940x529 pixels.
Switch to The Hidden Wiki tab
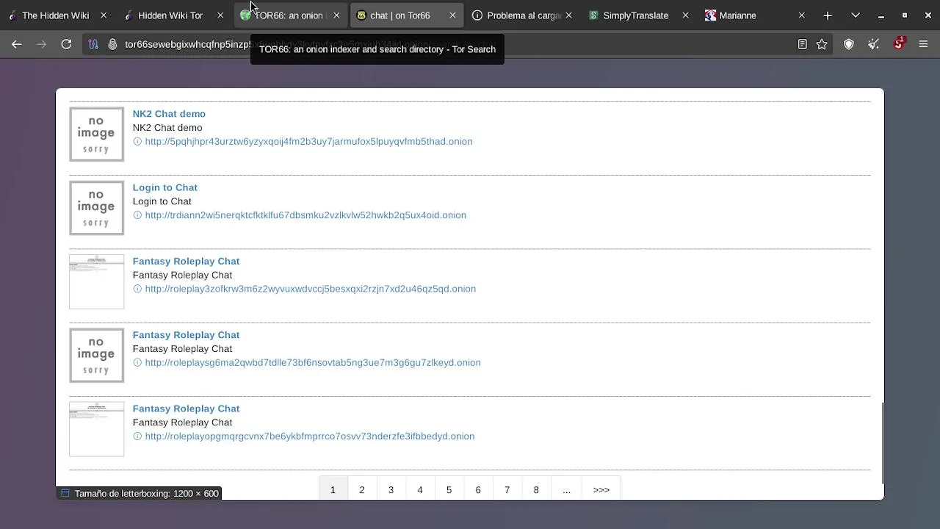55,15
